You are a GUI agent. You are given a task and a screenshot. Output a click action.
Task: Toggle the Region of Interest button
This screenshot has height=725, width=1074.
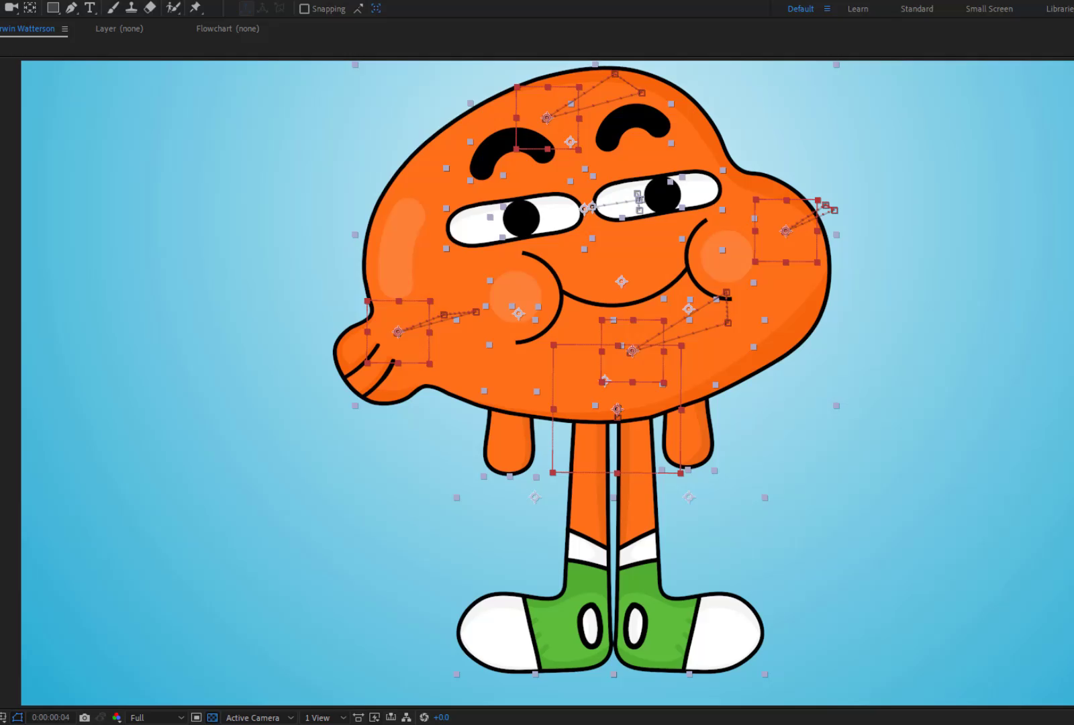pos(196,717)
